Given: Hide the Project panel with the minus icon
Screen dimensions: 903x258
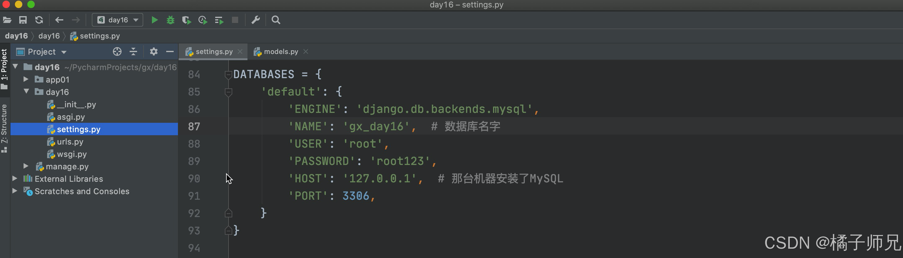Looking at the screenshot, I should click(170, 52).
